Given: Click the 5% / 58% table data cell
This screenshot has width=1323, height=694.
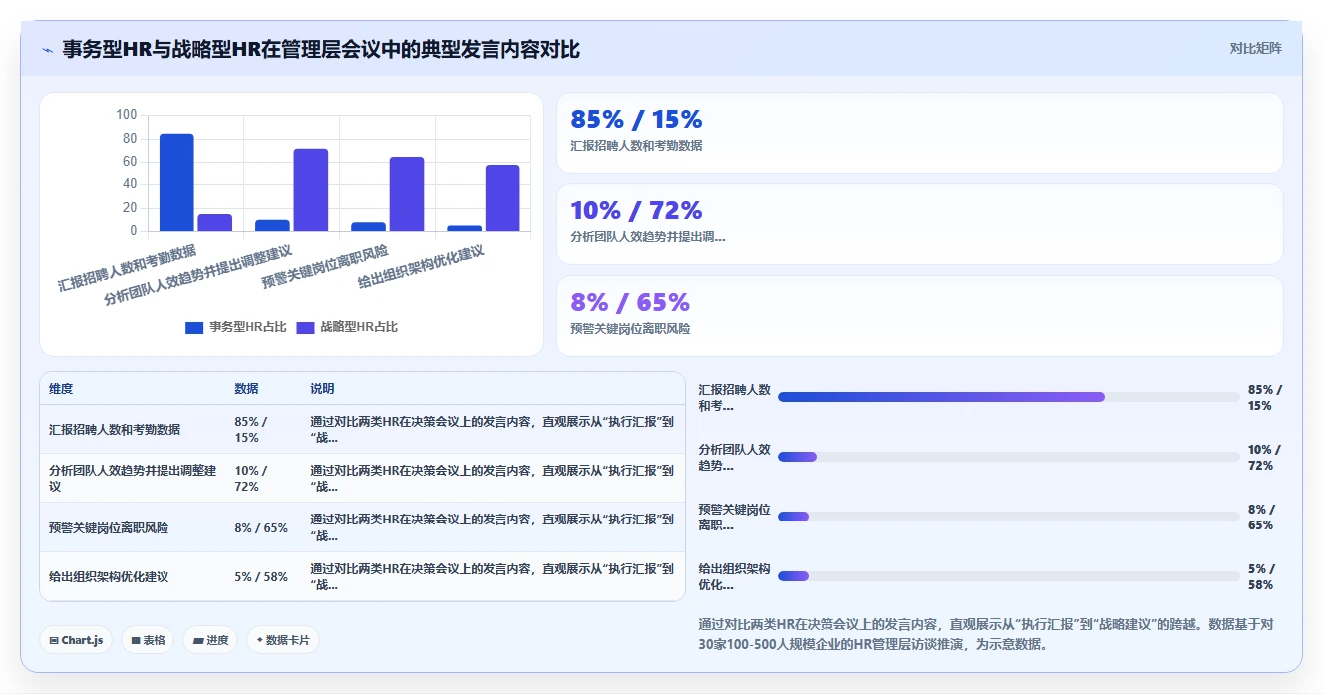Looking at the screenshot, I should [x=261, y=577].
